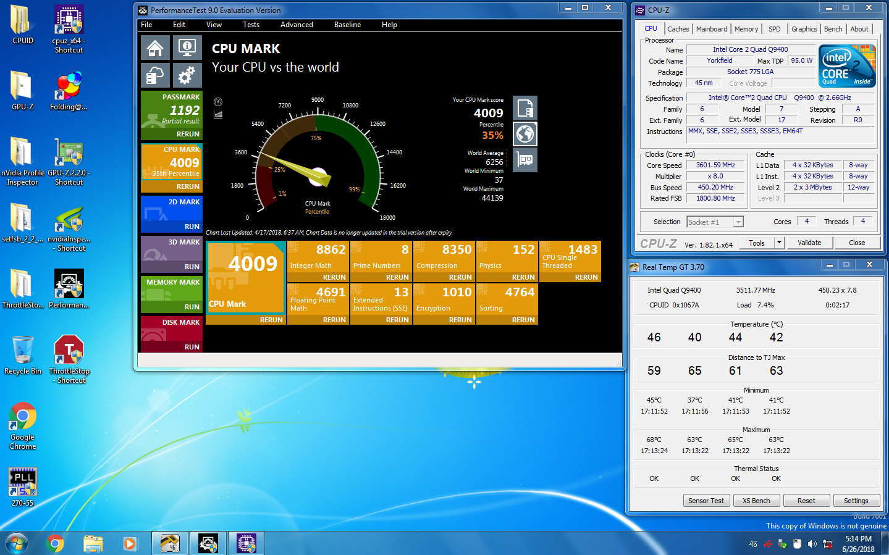Rerun the PassMark rating test
Viewport: 889px width, 555px height.
pyautogui.click(x=188, y=134)
